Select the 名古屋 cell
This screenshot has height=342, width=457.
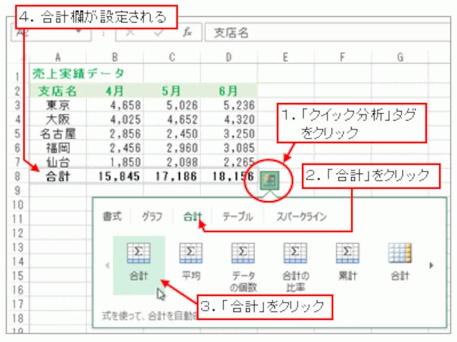click(x=58, y=133)
